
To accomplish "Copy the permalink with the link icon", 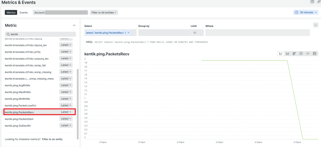I will click(319, 2).
